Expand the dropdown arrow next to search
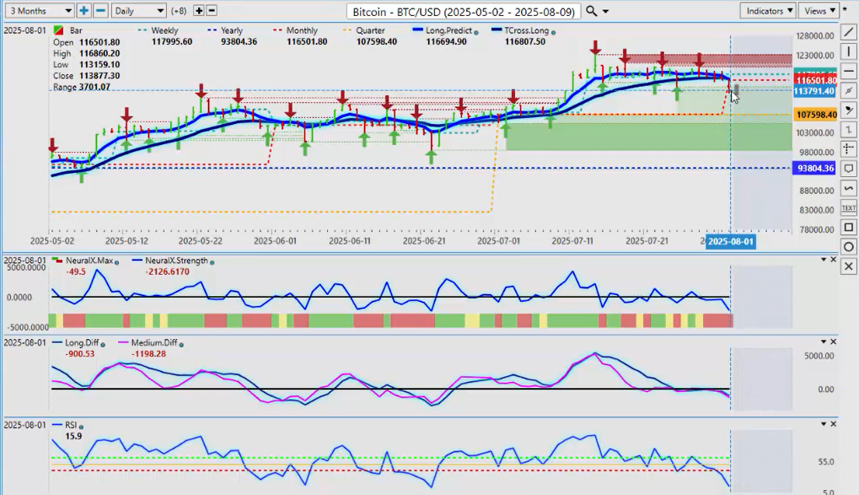 tap(606, 11)
